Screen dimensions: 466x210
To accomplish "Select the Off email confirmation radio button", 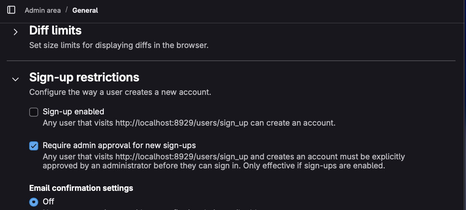I will click(x=34, y=202).
